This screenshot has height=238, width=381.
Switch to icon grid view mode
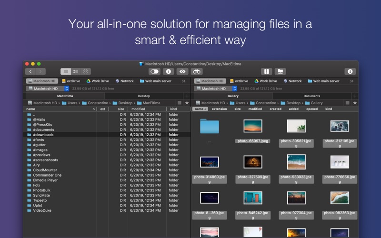tap(86, 71)
